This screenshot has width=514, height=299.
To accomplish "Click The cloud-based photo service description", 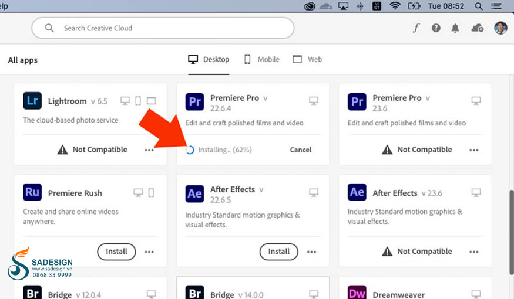I will tap(70, 120).
